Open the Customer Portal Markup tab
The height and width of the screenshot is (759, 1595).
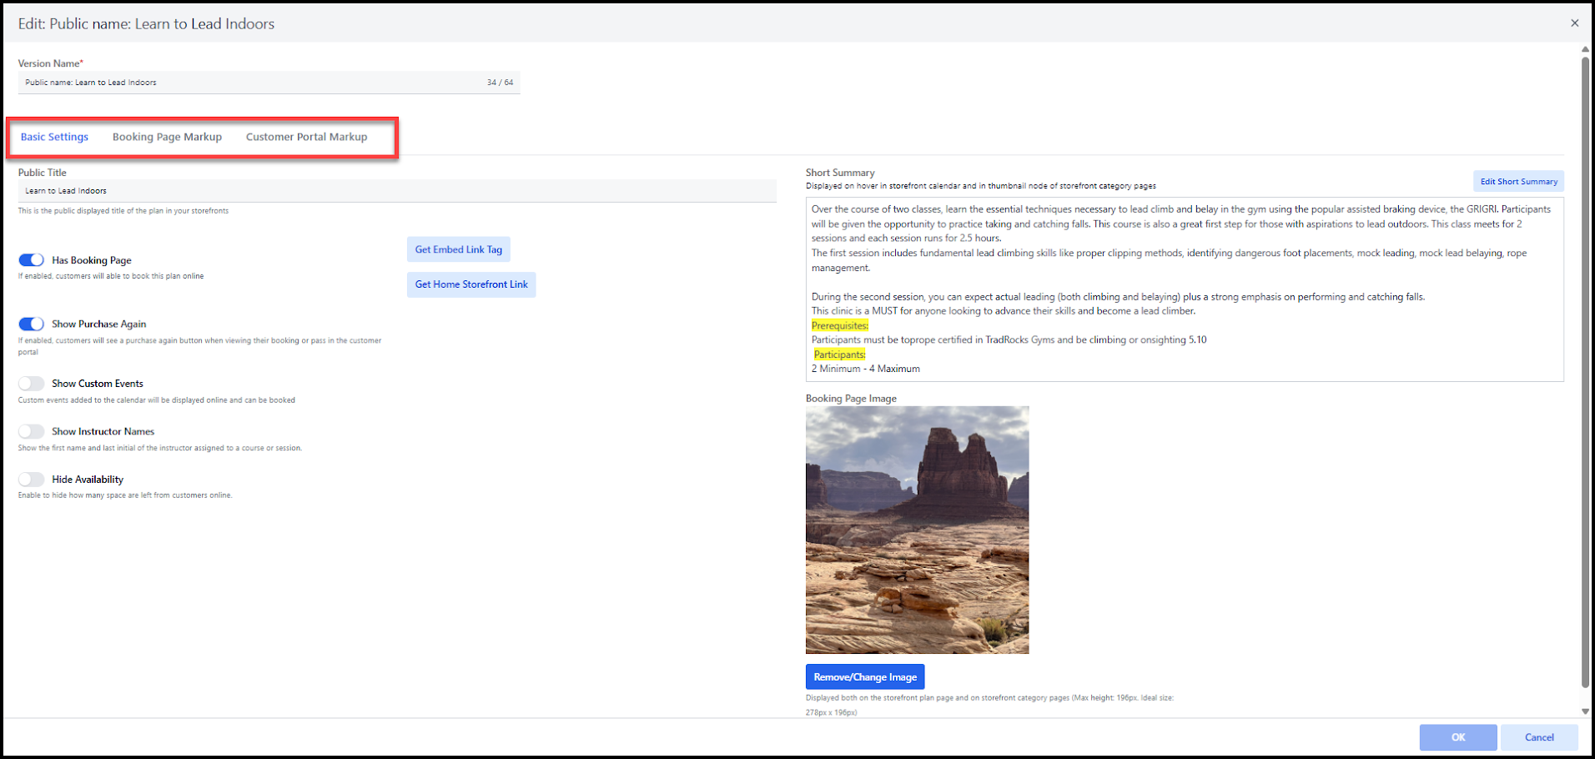(306, 137)
